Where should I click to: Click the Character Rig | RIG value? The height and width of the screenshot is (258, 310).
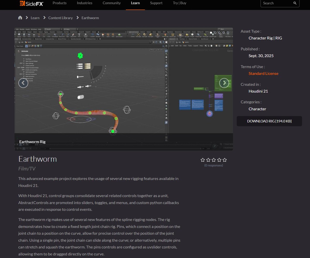click(x=265, y=38)
